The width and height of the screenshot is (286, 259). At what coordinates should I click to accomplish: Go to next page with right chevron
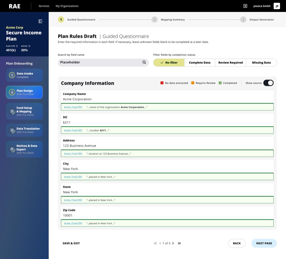coord(173,243)
